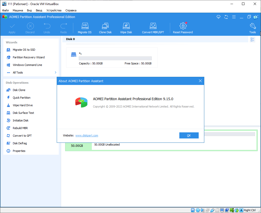Image resolution: width=261 pixels, height=213 pixels.
Task: Visit the www.diskpart.com link
Action: (x=86, y=135)
